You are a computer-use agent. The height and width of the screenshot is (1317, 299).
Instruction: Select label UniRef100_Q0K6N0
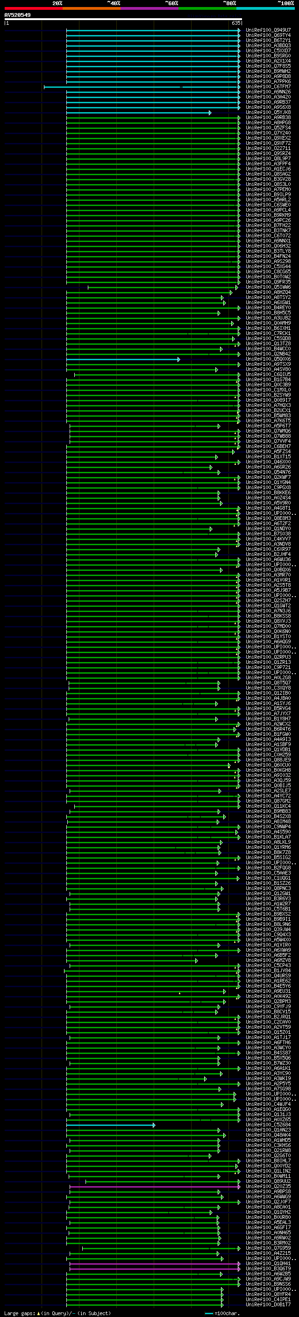click(x=268, y=632)
